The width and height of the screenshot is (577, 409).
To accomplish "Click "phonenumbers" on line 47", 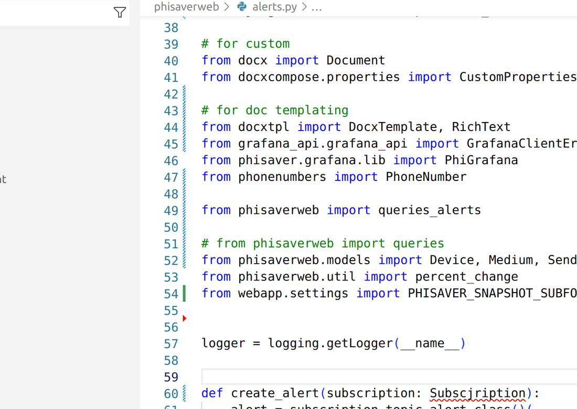I will pos(282,177).
